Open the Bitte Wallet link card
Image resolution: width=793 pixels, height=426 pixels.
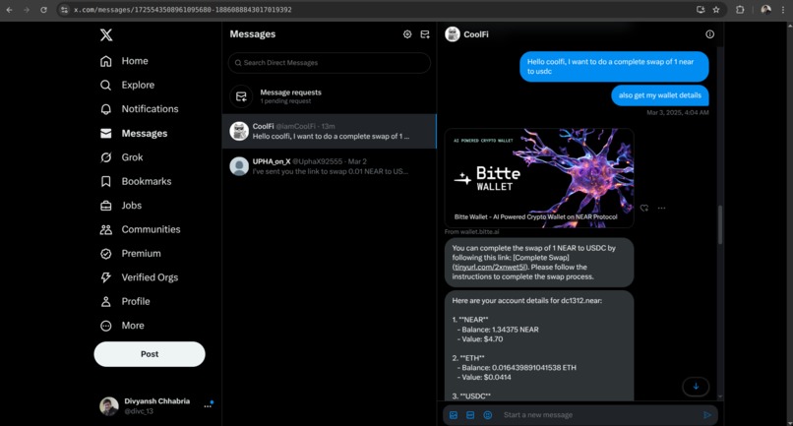[x=539, y=178]
